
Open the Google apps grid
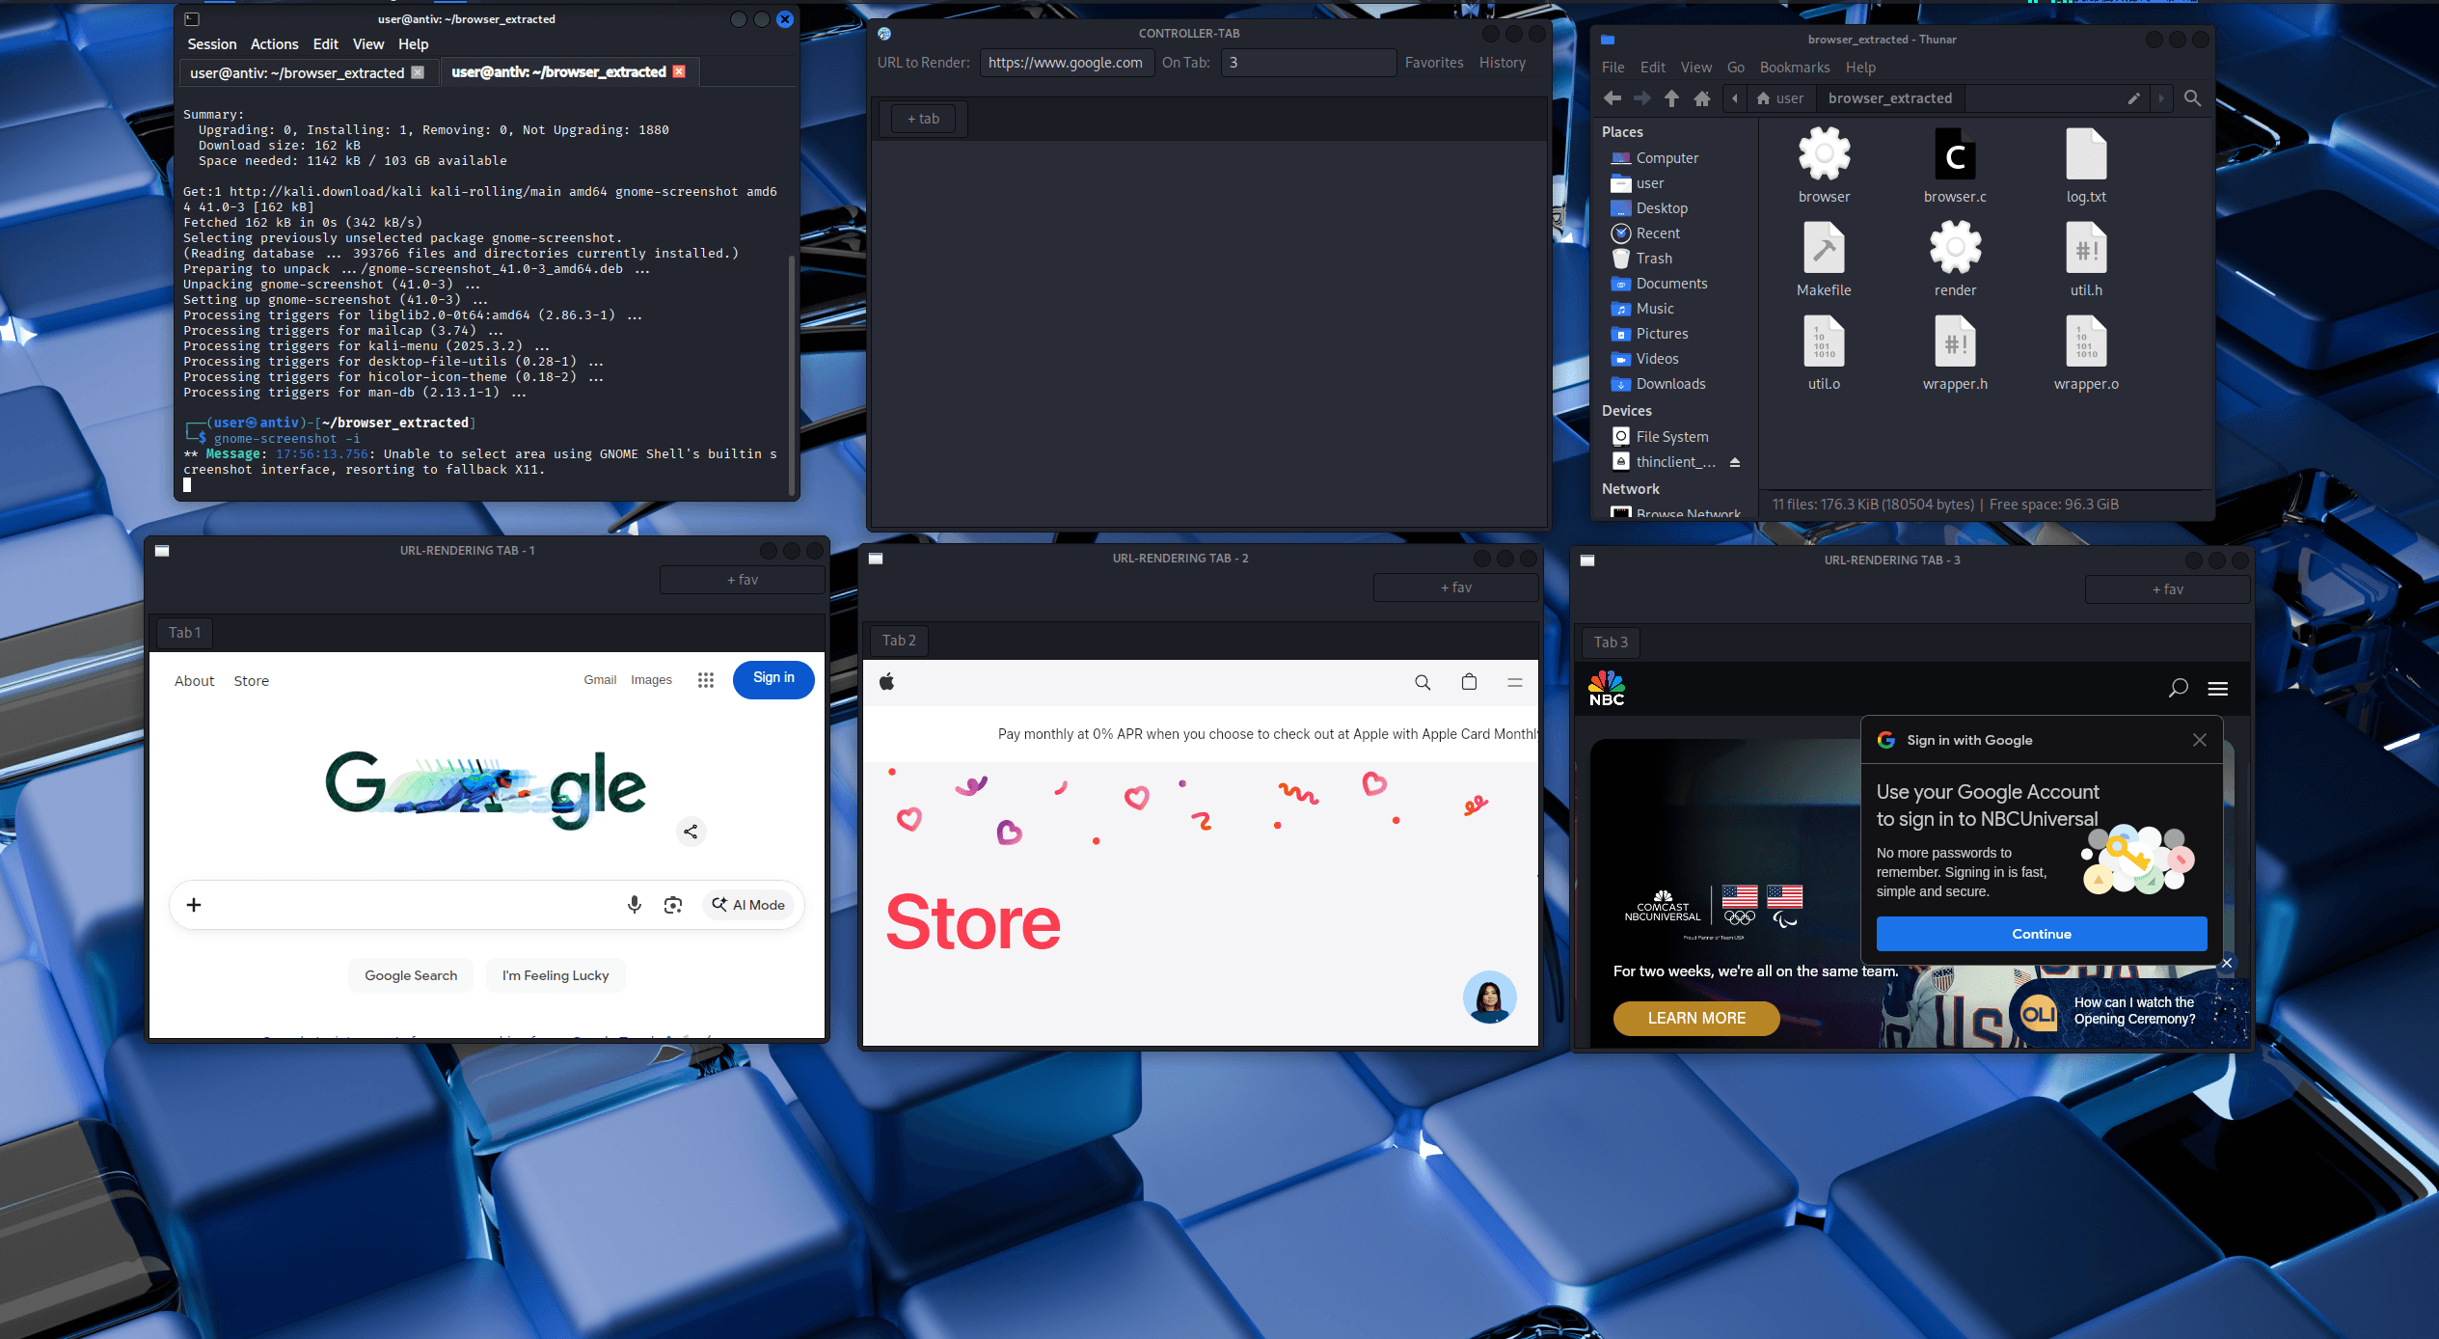[705, 679]
